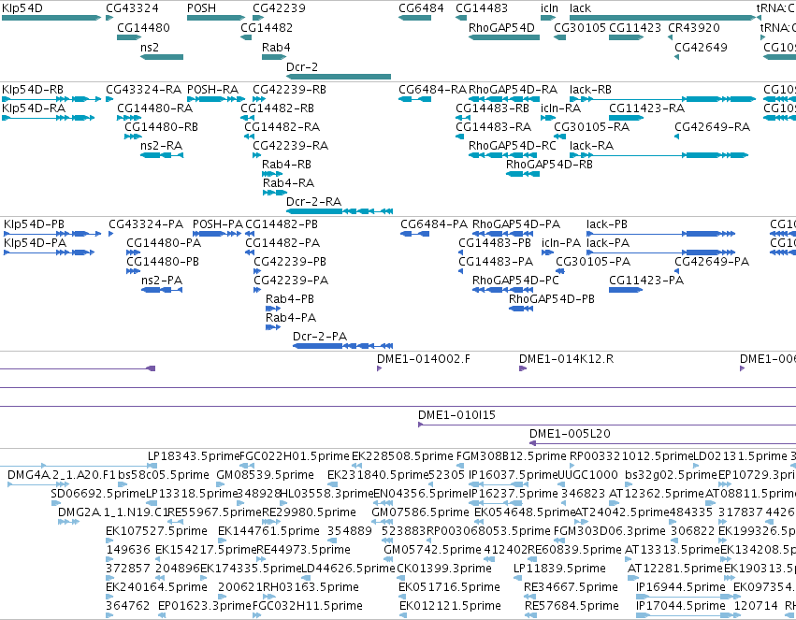Select the ns2 gene feature bar
This screenshot has width=796, height=620.
coord(162,57)
